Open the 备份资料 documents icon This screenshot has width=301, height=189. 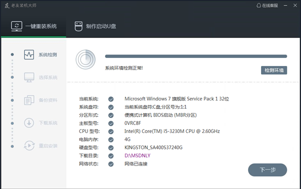pos(29,100)
